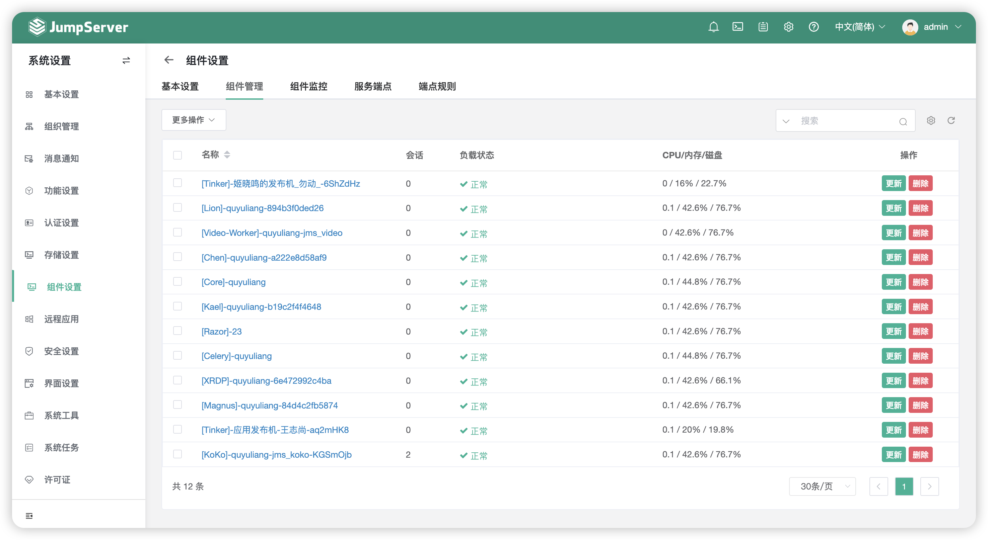The image size is (988, 540).
Task: Open 安全设置 in the sidebar
Action: pos(61,351)
